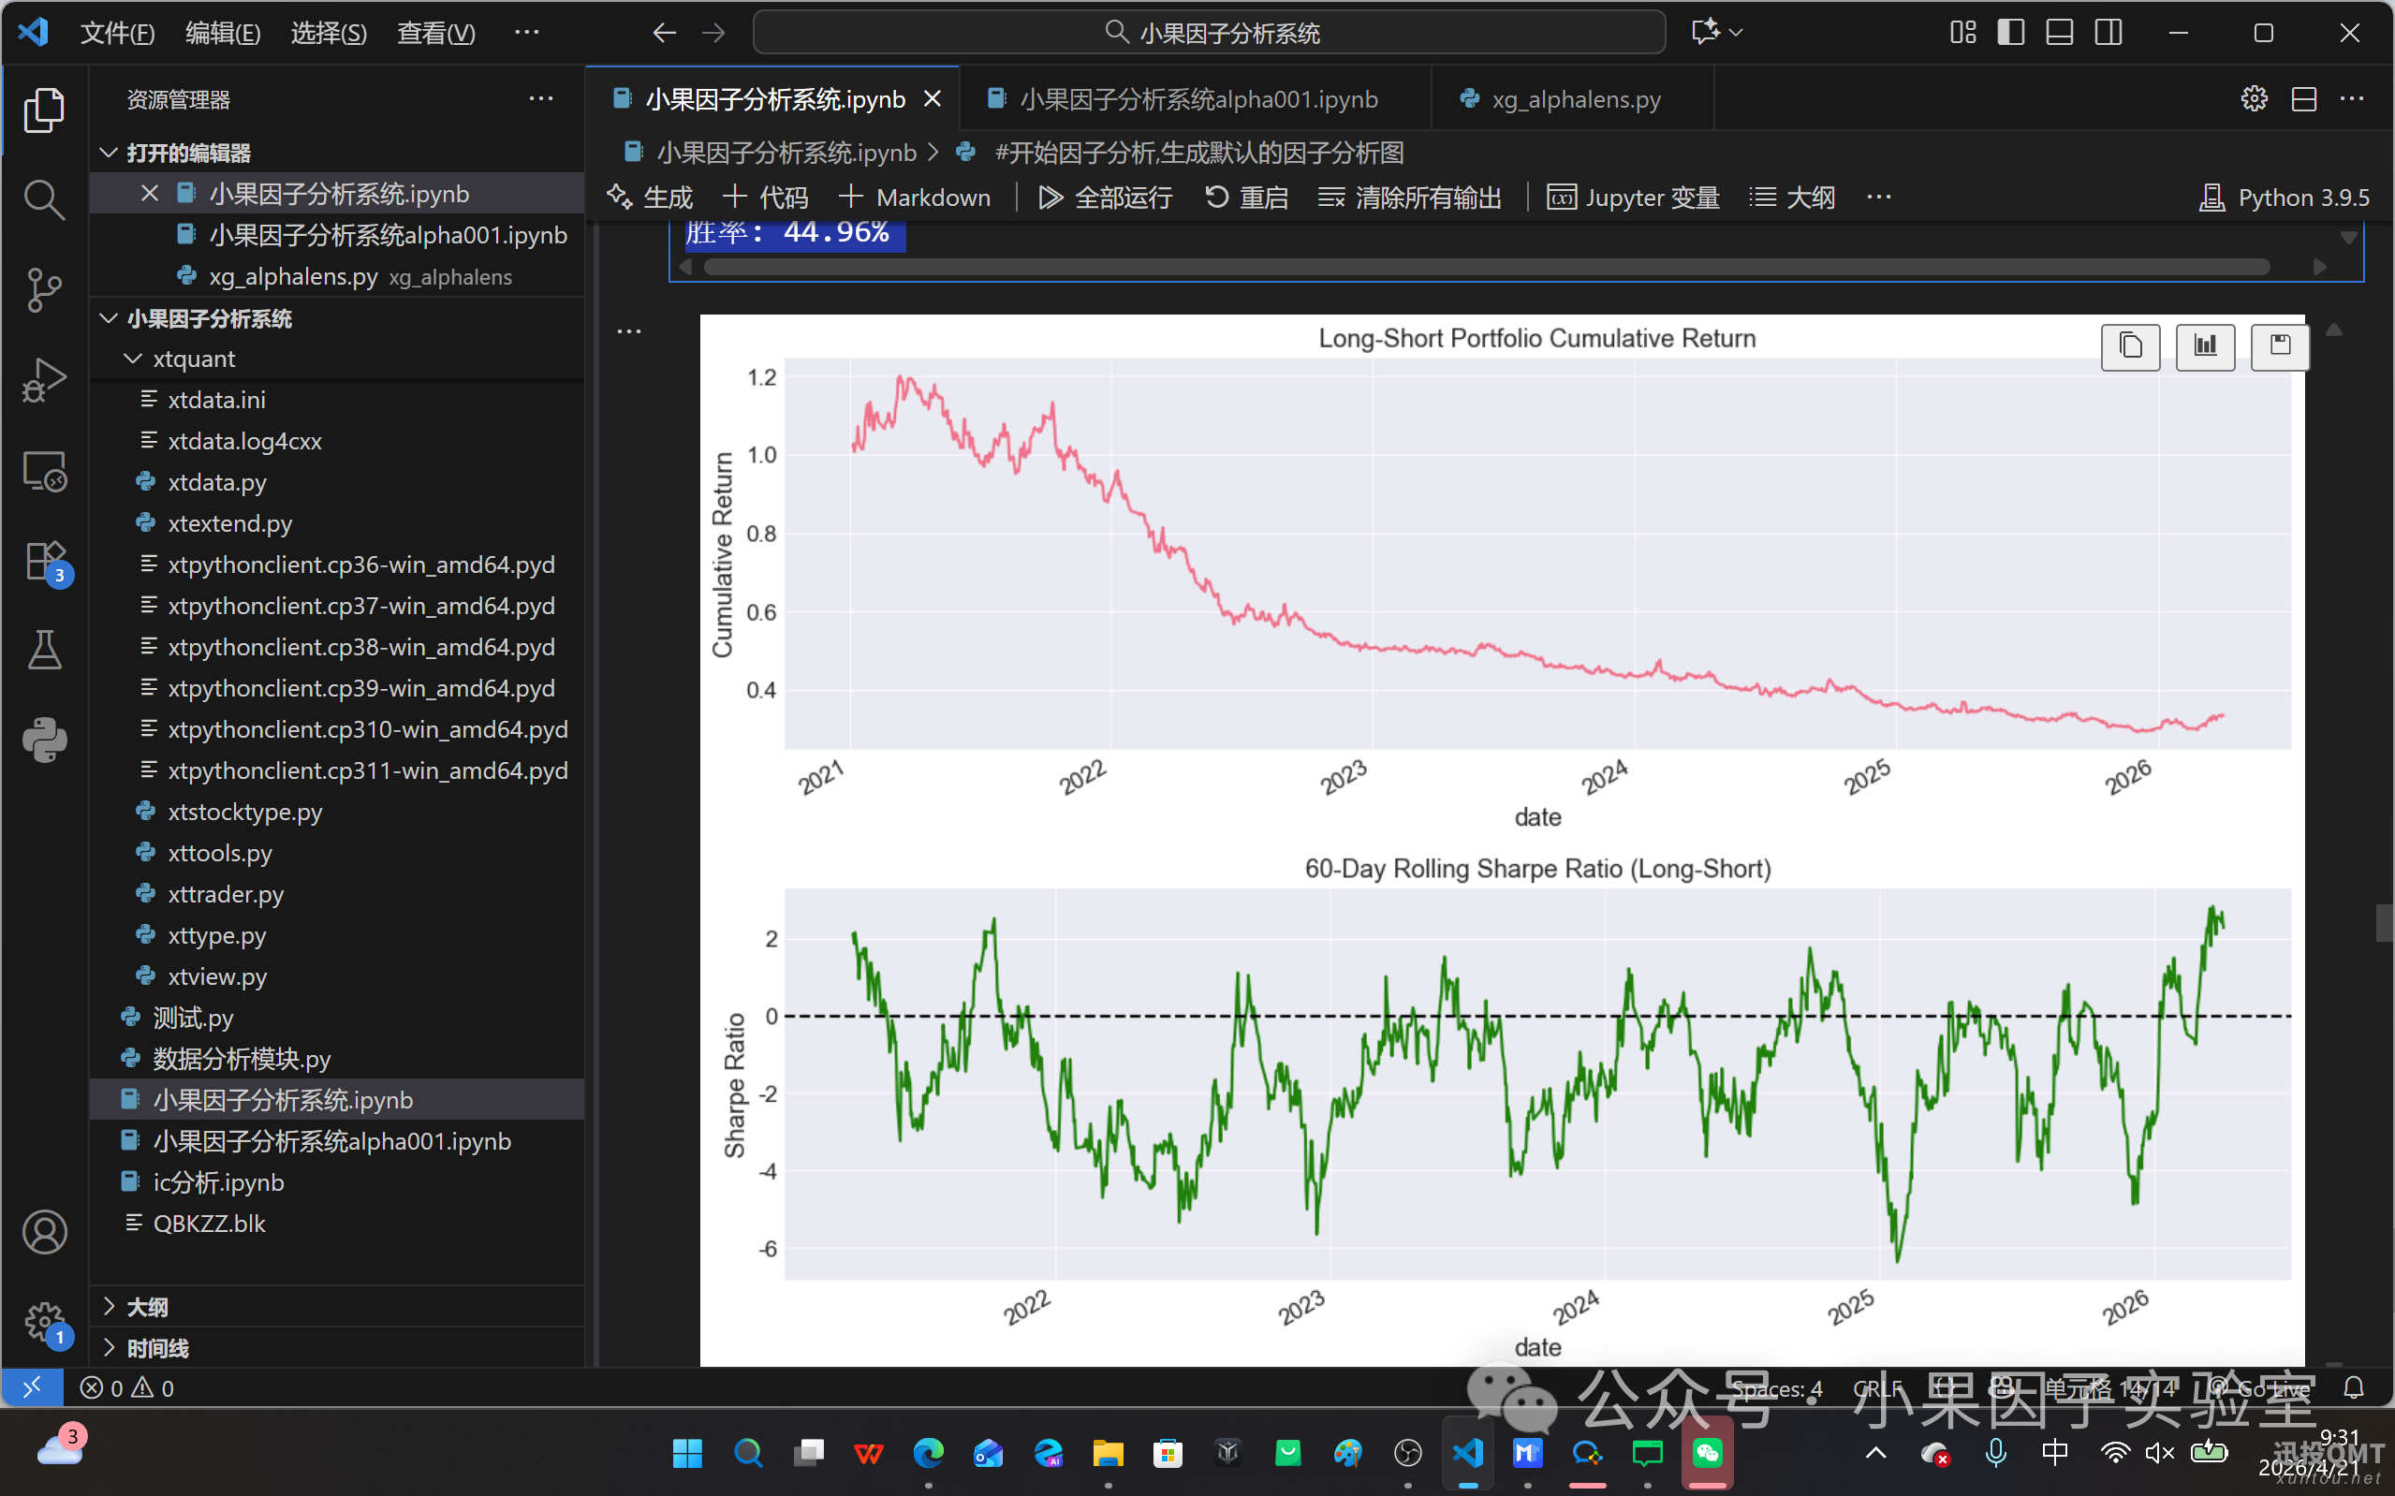Click the horizontal scrollbar of output cell
The image size is (2395, 1496).
[x=1484, y=267]
